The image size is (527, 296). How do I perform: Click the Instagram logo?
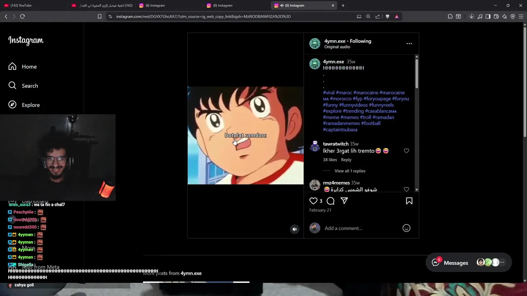pyautogui.click(x=26, y=40)
